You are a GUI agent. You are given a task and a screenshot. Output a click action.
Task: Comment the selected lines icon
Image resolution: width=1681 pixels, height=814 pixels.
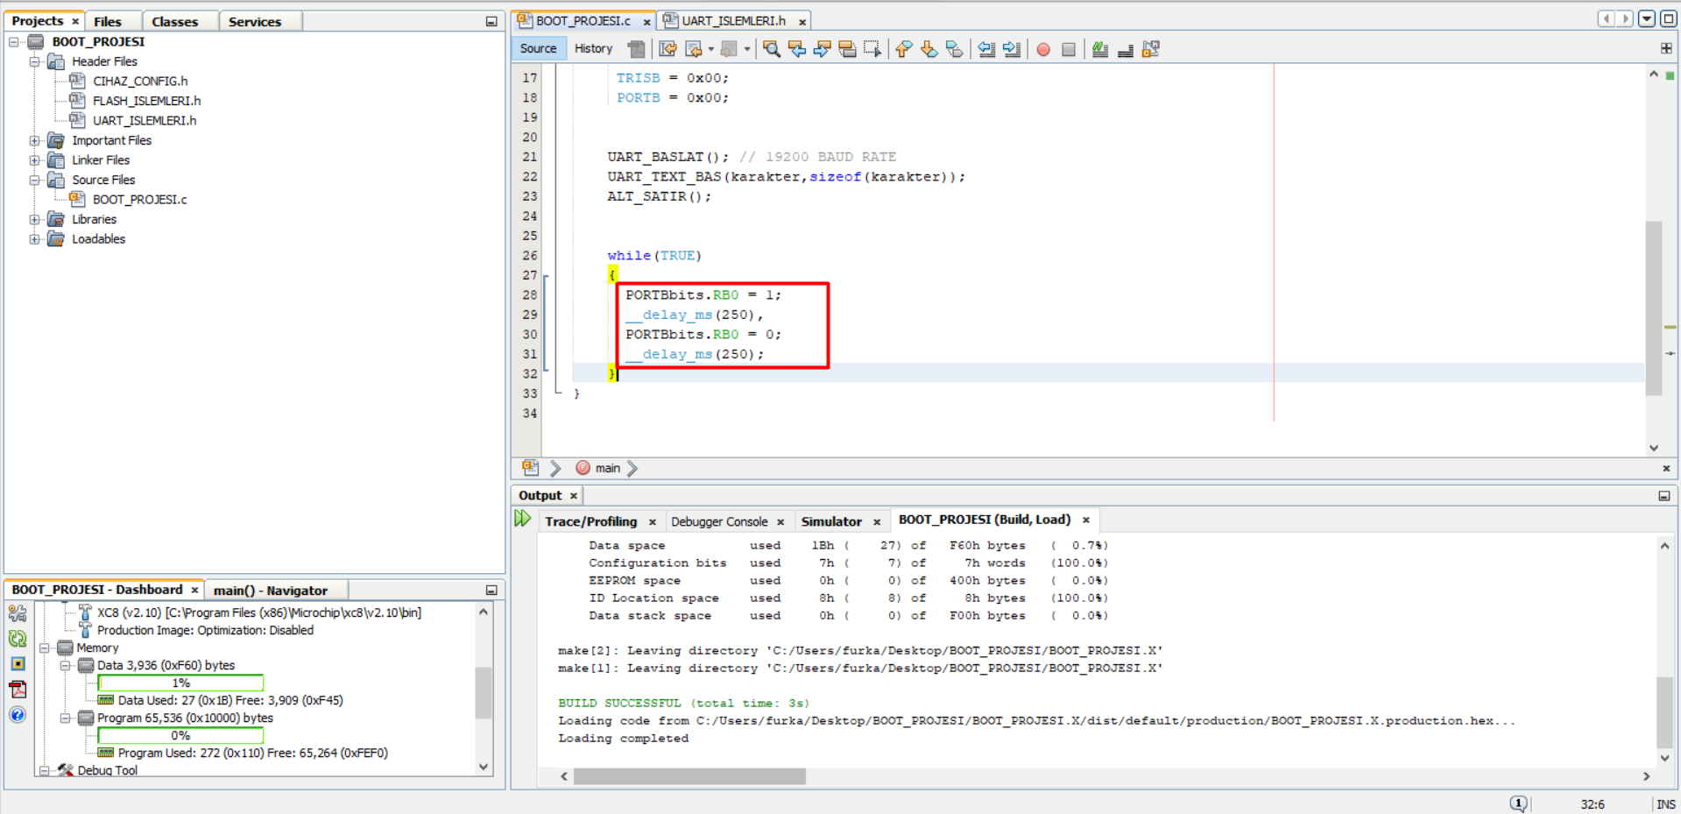tap(1100, 49)
